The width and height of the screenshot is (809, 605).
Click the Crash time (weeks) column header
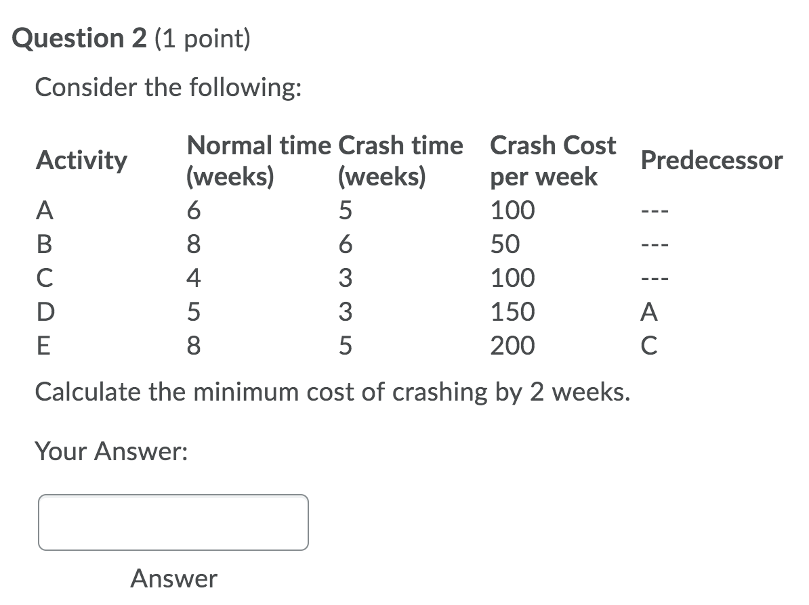tap(401, 161)
